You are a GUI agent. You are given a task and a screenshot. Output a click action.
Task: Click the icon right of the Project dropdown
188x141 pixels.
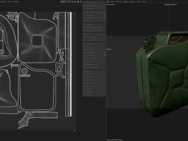click(72, 2)
